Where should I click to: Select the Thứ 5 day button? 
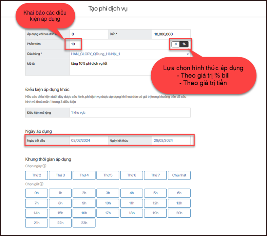(108, 175)
